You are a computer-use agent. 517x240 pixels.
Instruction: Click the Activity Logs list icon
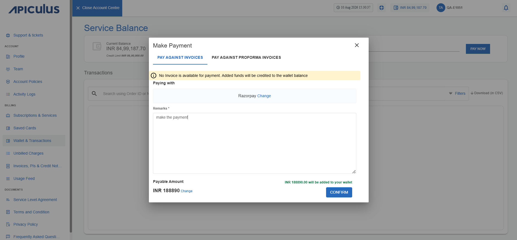pos(8,94)
